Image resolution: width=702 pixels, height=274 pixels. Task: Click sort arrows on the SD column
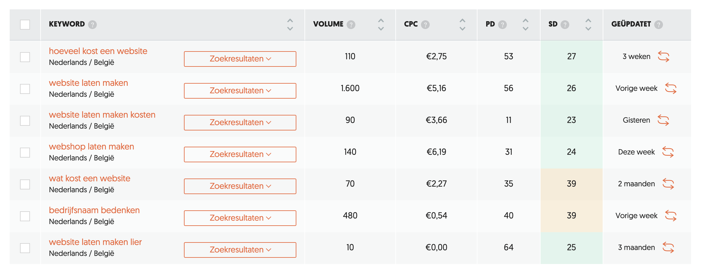[588, 25]
